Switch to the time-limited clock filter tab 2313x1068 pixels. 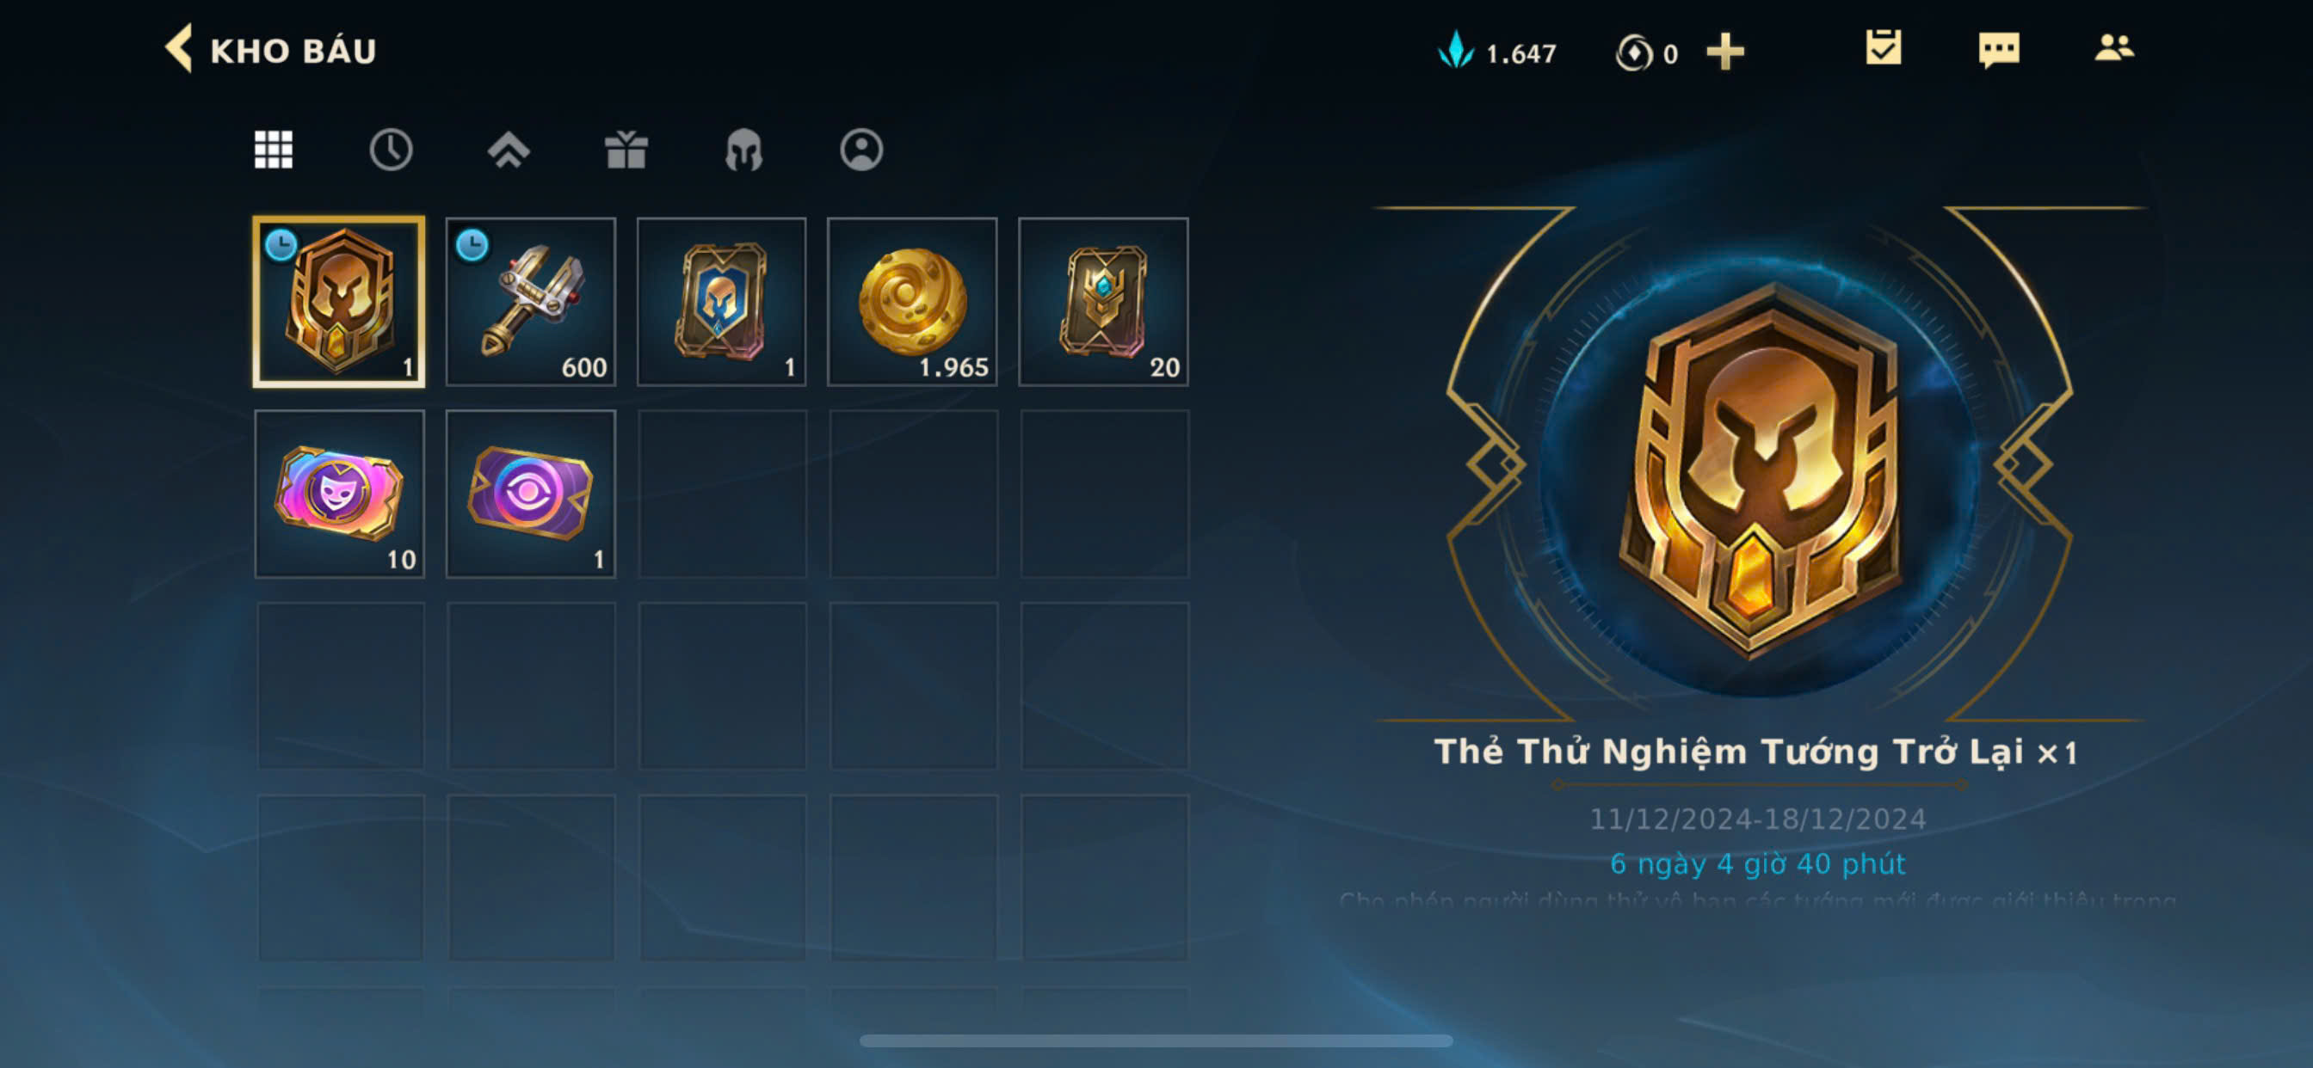pyautogui.click(x=391, y=150)
